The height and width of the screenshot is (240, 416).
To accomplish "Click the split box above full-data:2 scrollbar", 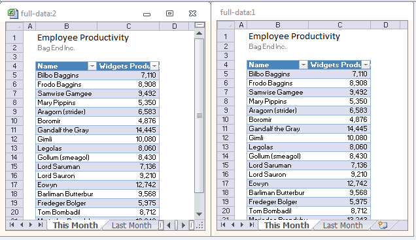I will [x=199, y=25].
